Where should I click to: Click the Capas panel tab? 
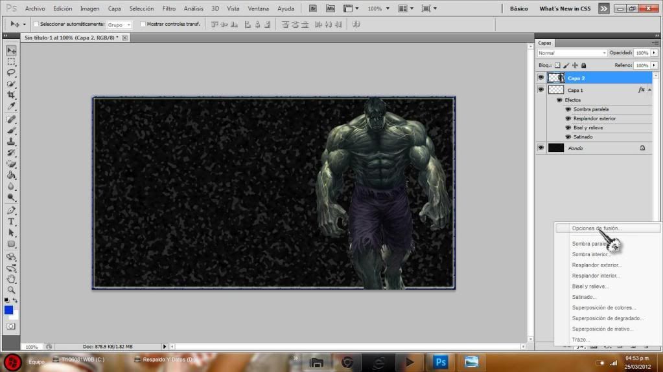(x=544, y=43)
